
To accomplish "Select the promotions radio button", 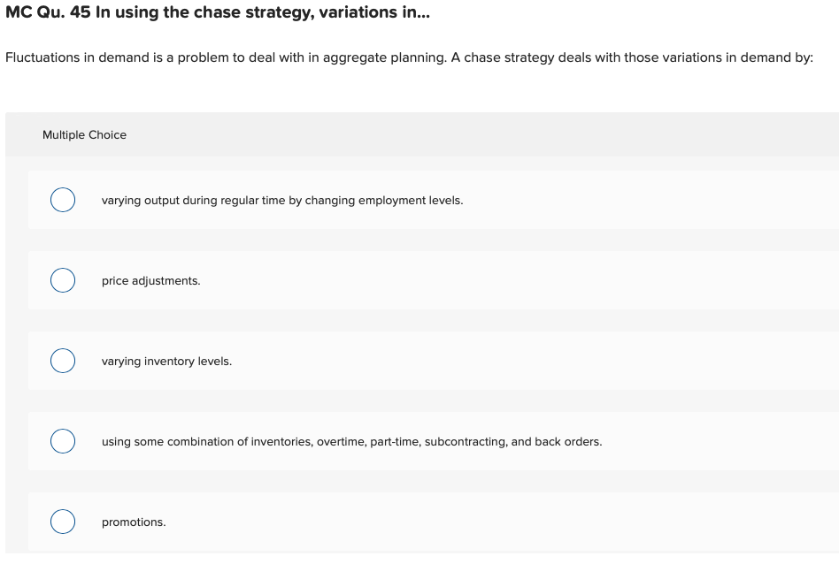I will point(62,522).
